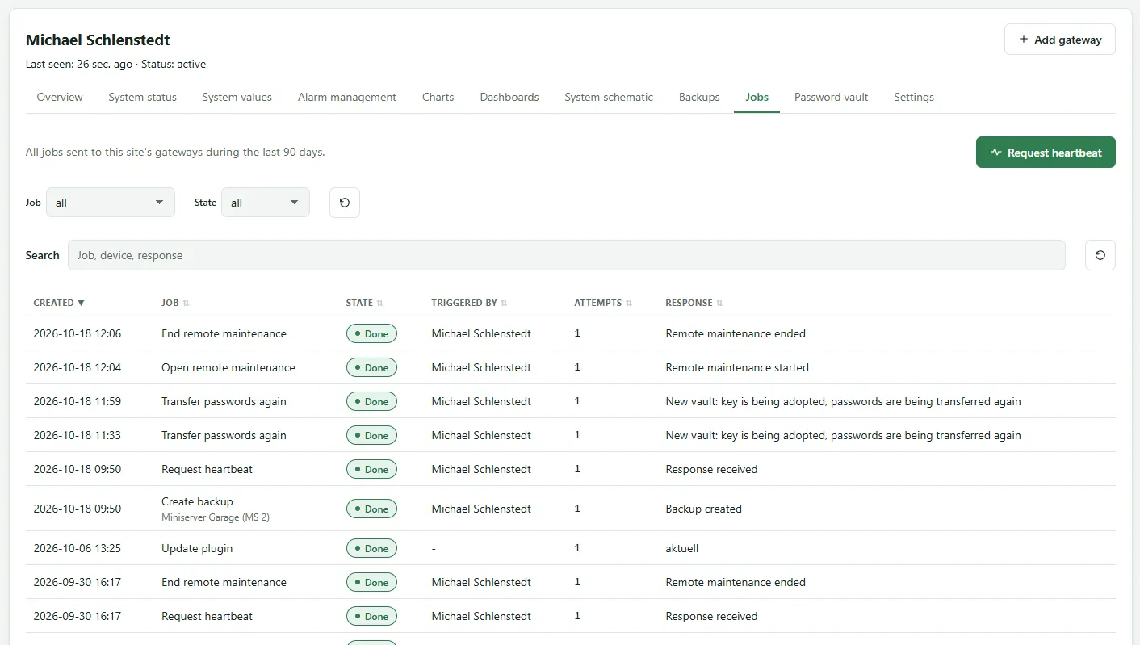Click the Michael Schlenstedt site title
The height and width of the screenshot is (645, 1140).
click(x=98, y=40)
